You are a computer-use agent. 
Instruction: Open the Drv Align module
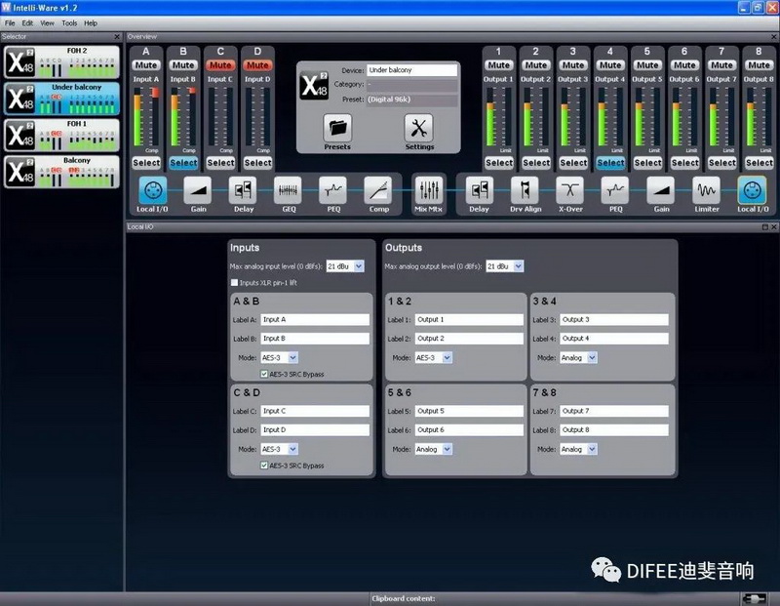coord(526,190)
